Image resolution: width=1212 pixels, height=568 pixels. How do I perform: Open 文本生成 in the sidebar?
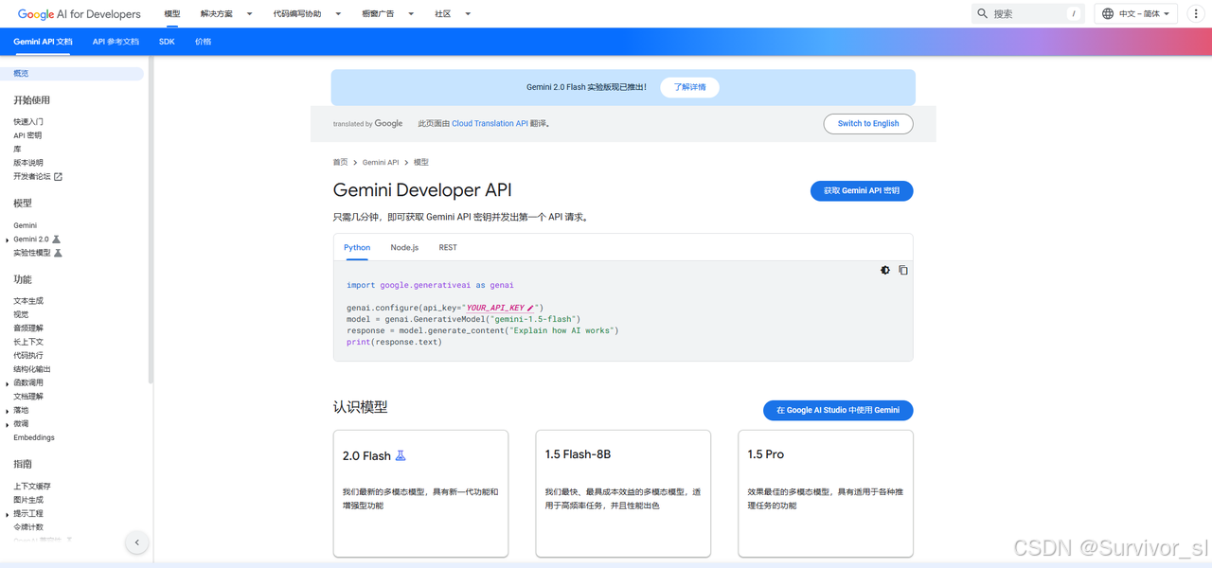tap(28, 301)
